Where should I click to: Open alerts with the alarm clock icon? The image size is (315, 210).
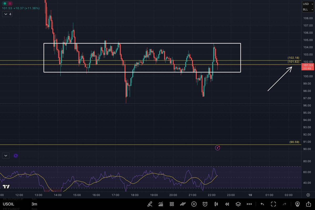click(205, 204)
